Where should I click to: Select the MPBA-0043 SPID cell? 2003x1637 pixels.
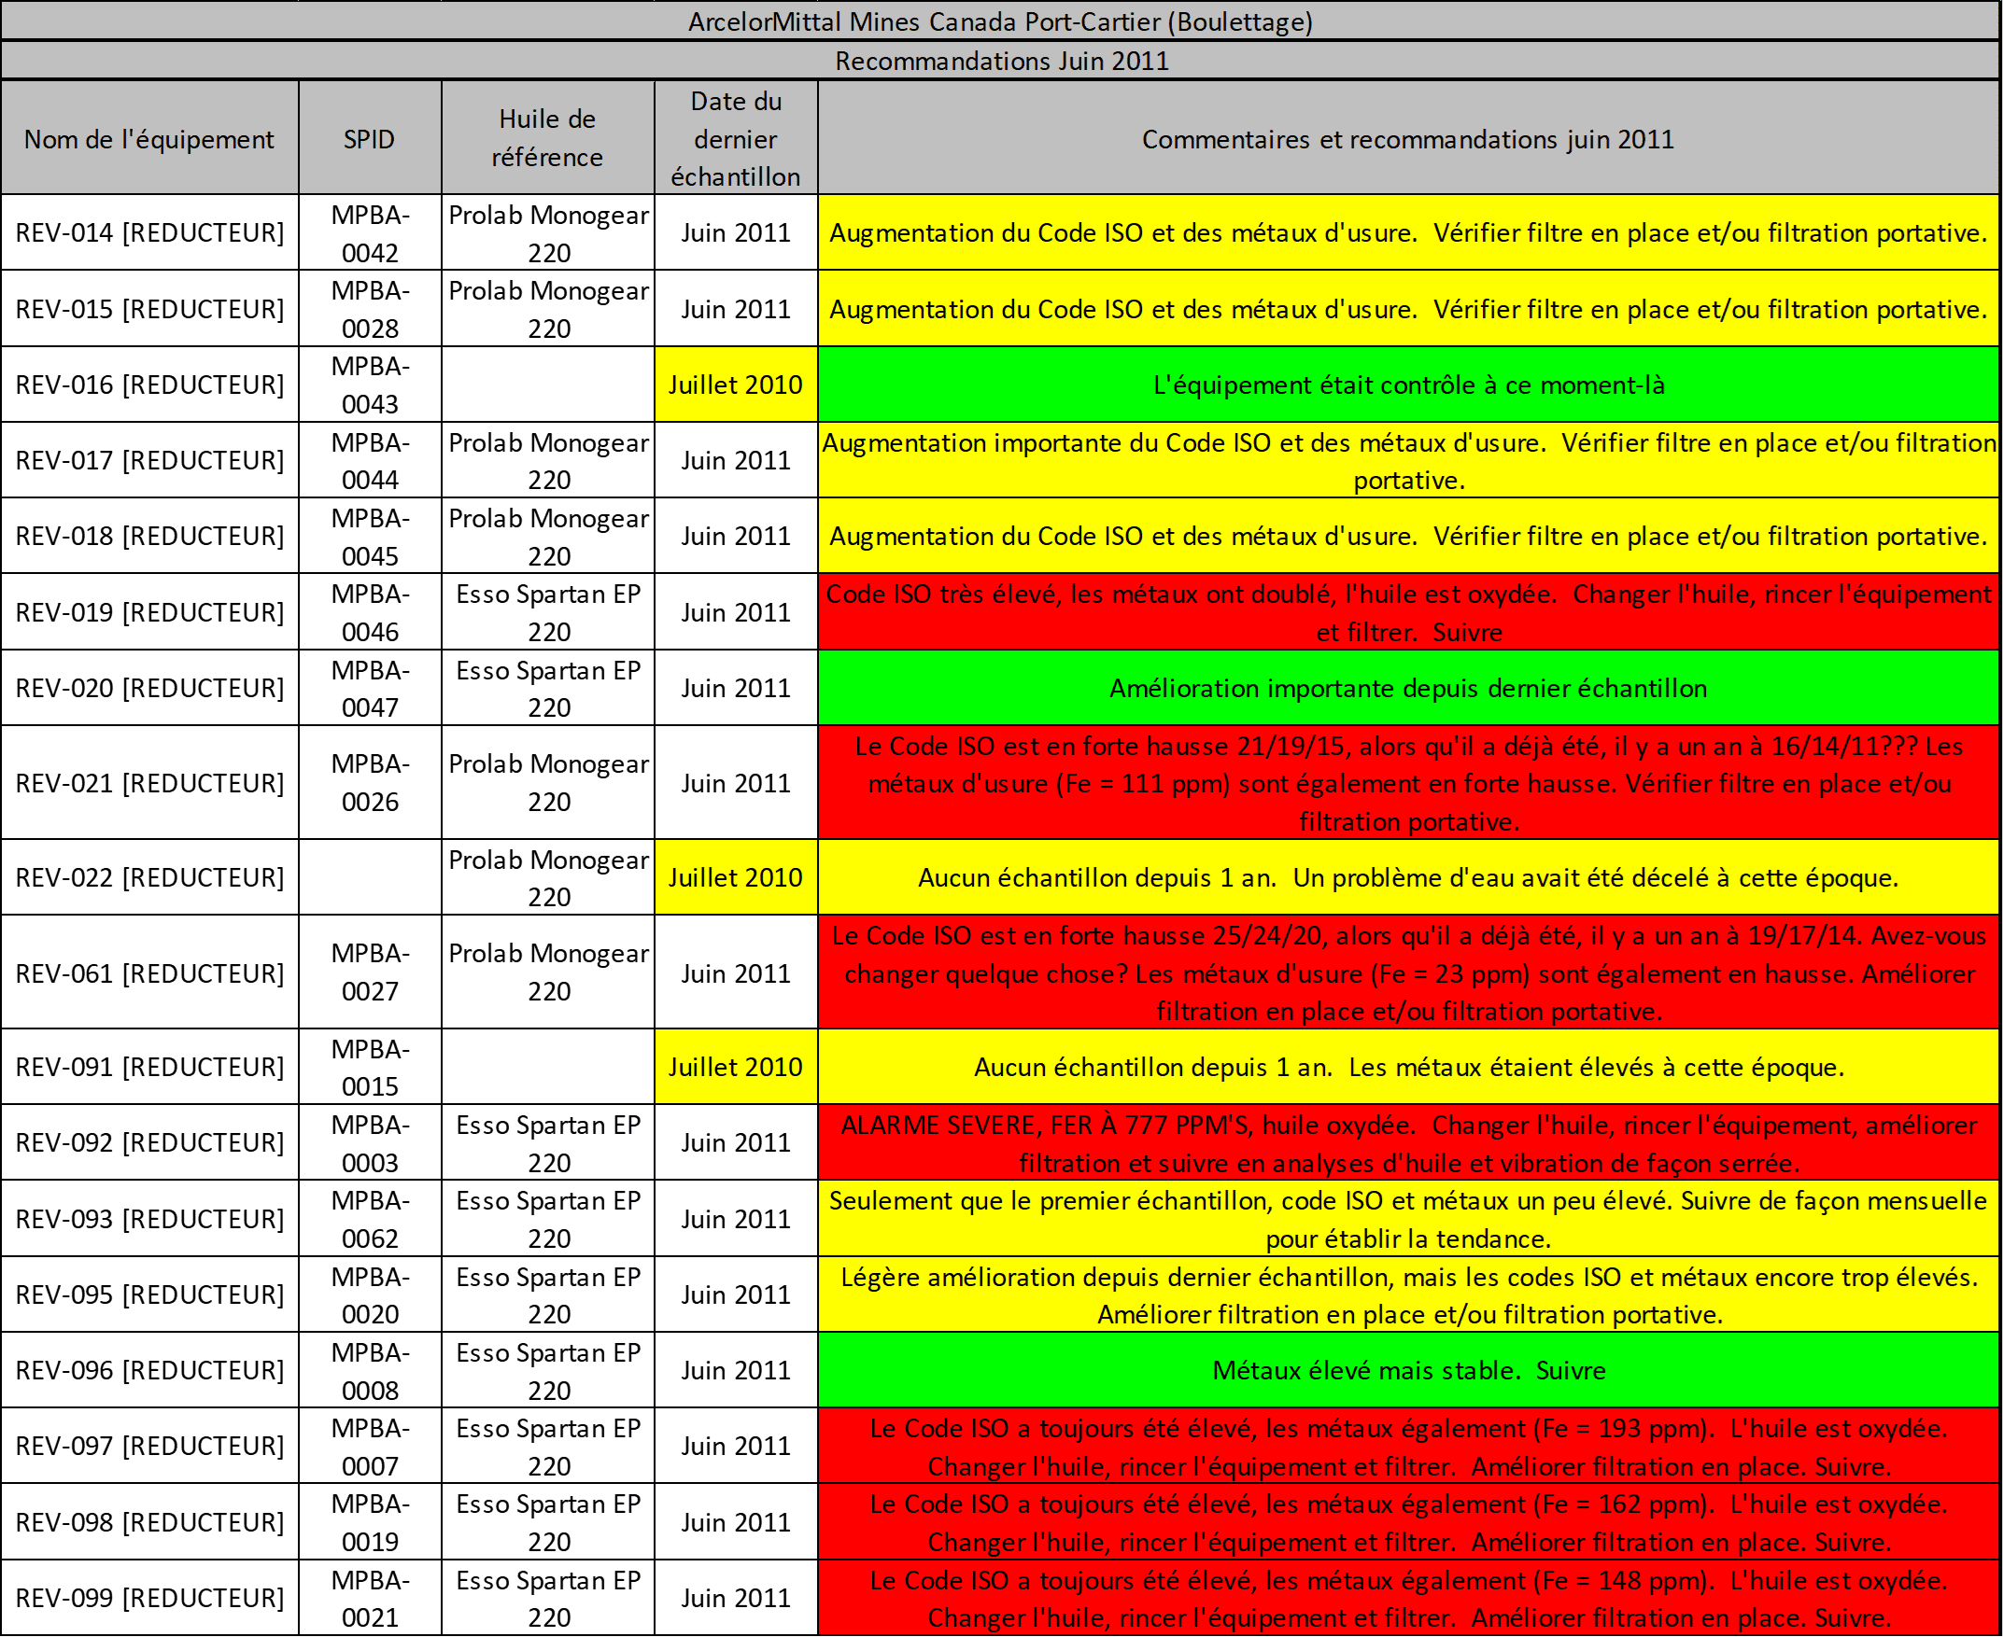click(x=370, y=385)
